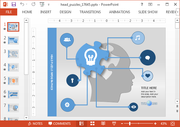Open the FILE tab
This screenshot has height=127, width=180.
tap(9, 12)
